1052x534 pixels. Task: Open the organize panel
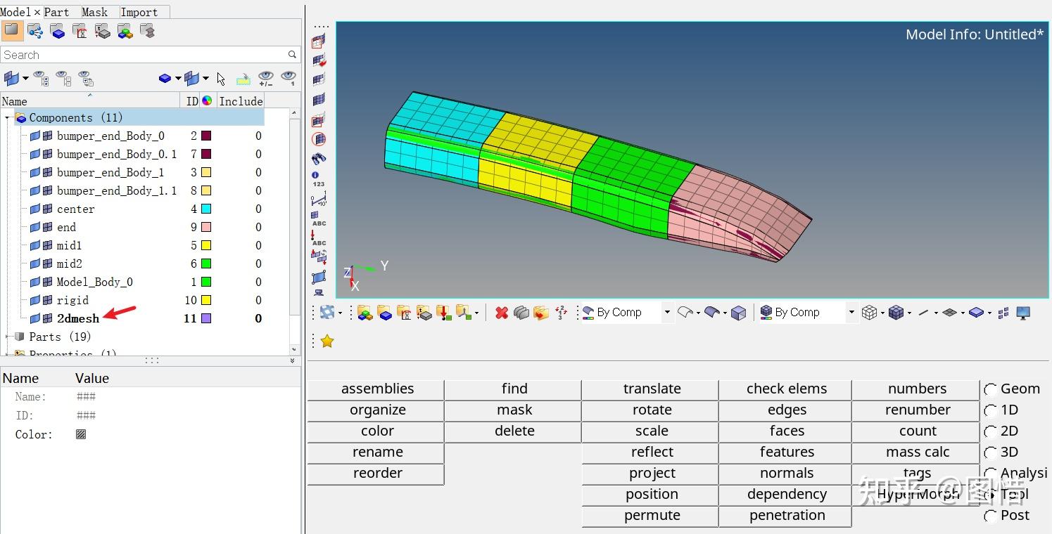coord(377,410)
